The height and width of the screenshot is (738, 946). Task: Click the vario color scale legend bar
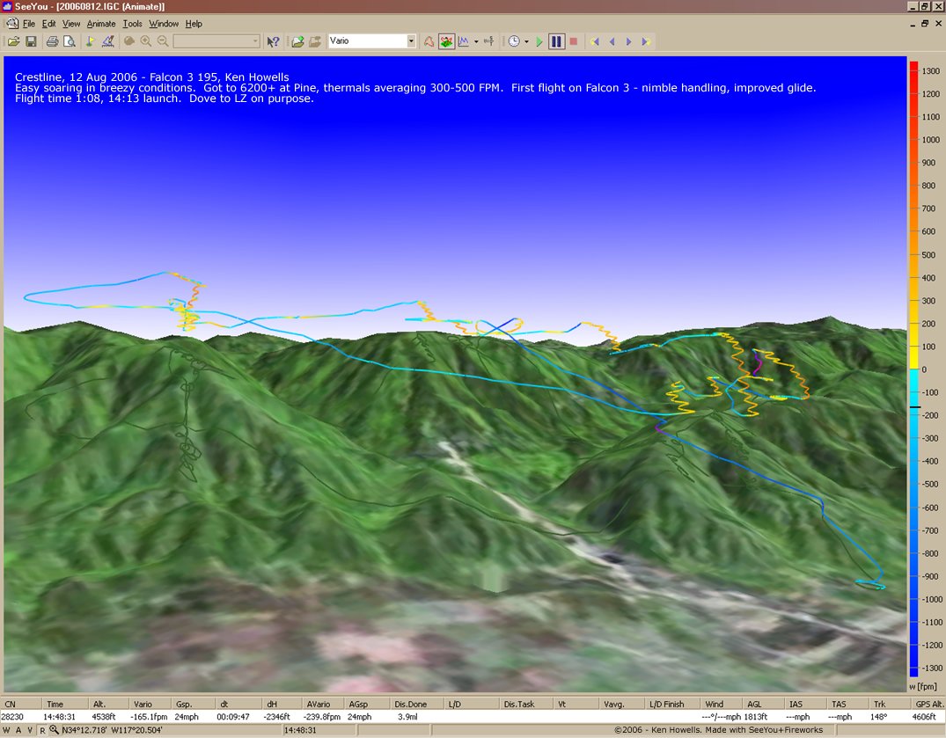pos(914,369)
